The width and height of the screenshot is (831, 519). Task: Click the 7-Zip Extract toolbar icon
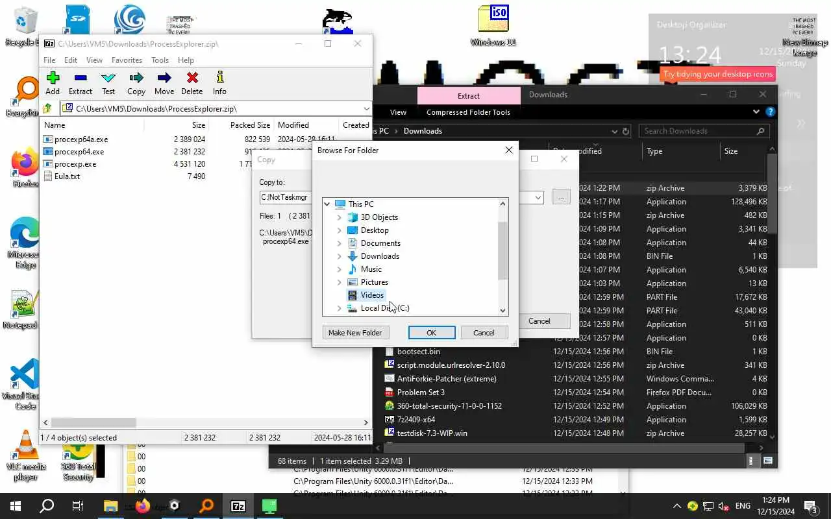[x=81, y=83]
